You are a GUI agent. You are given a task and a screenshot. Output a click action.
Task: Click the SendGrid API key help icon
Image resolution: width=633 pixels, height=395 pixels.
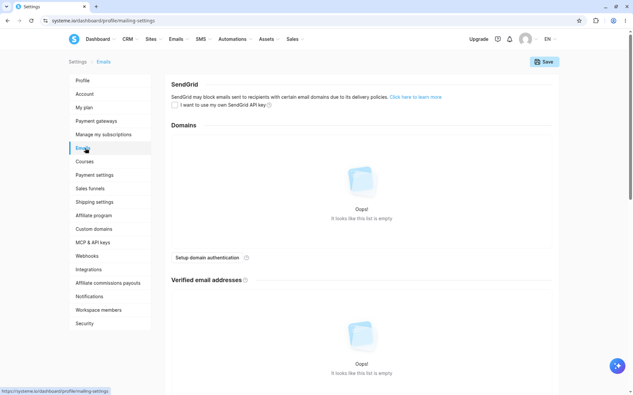pos(269,105)
